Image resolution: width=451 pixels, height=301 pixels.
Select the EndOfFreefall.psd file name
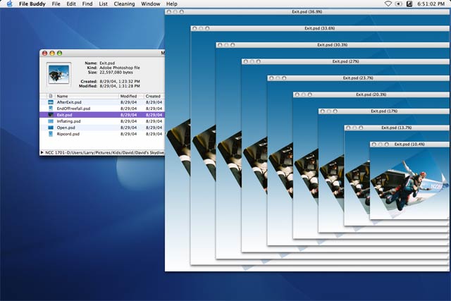(73, 109)
